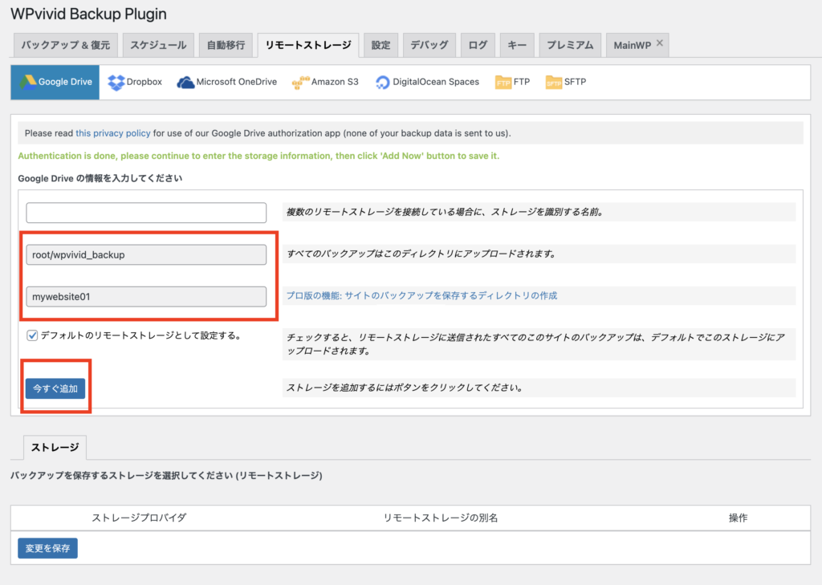
Task: Select the Amazon S3 storage provider
Action: 324,81
